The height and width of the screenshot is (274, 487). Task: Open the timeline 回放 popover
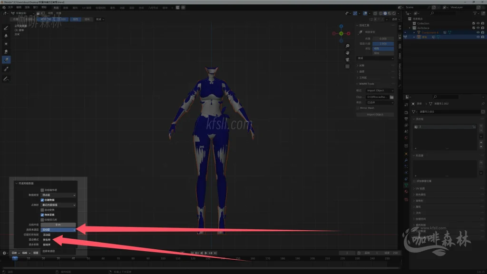pos(16,253)
